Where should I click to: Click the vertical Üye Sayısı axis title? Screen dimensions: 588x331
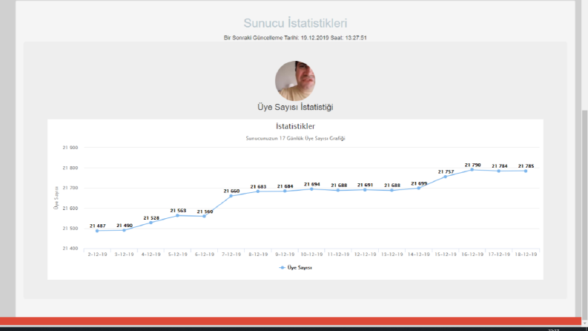point(56,197)
